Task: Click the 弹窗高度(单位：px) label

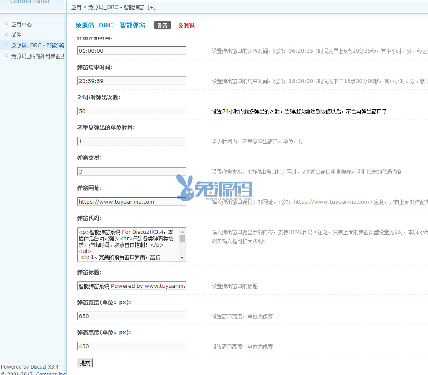Action: pyautogui.click(x=104, y=333)
